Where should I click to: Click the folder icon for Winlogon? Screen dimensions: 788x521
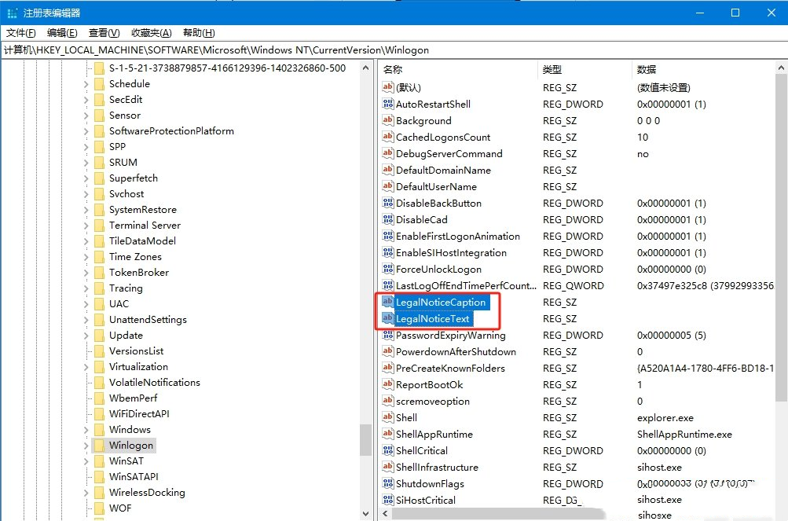99,446
